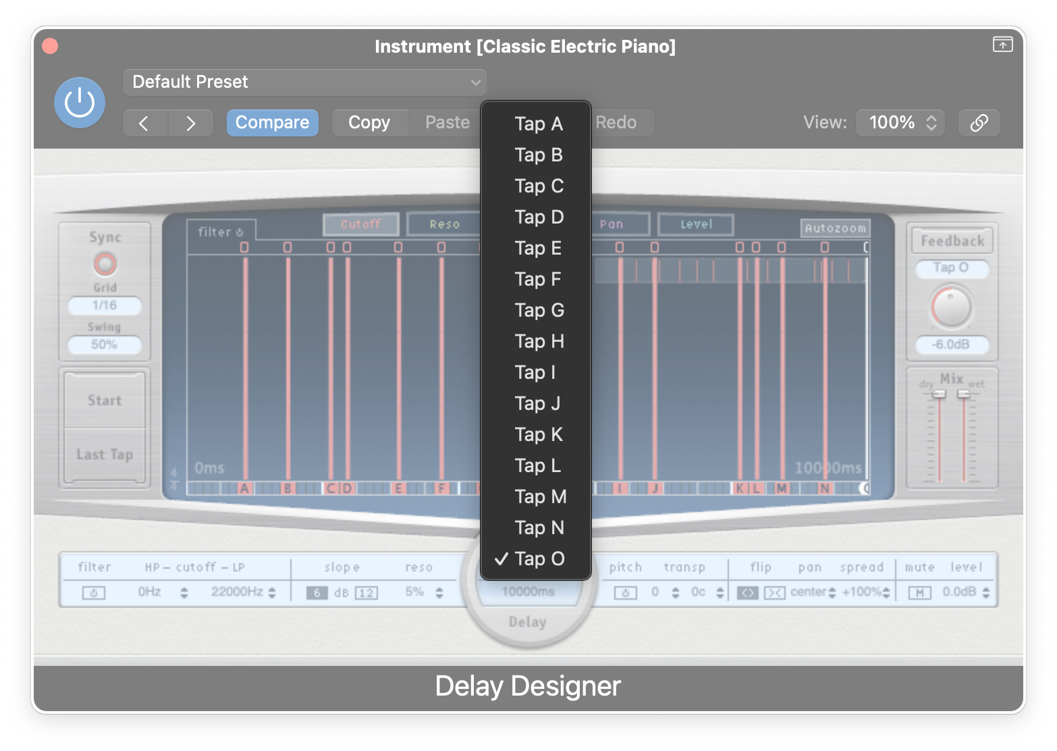Select tap J handle in identification bar
The image size is (1057, 751).
pos(654,488)
